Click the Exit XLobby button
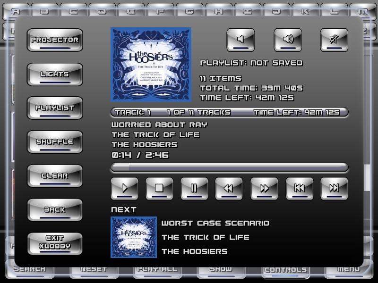 point(55,243)
